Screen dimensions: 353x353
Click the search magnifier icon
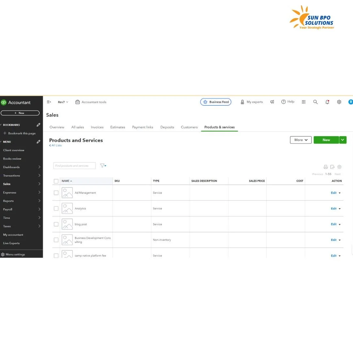[315, 102]
